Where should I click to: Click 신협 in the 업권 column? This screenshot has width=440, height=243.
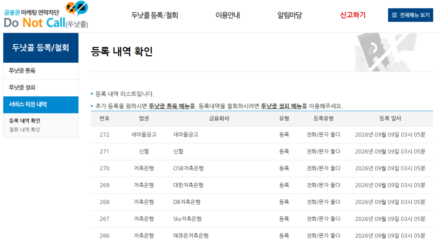144,152
